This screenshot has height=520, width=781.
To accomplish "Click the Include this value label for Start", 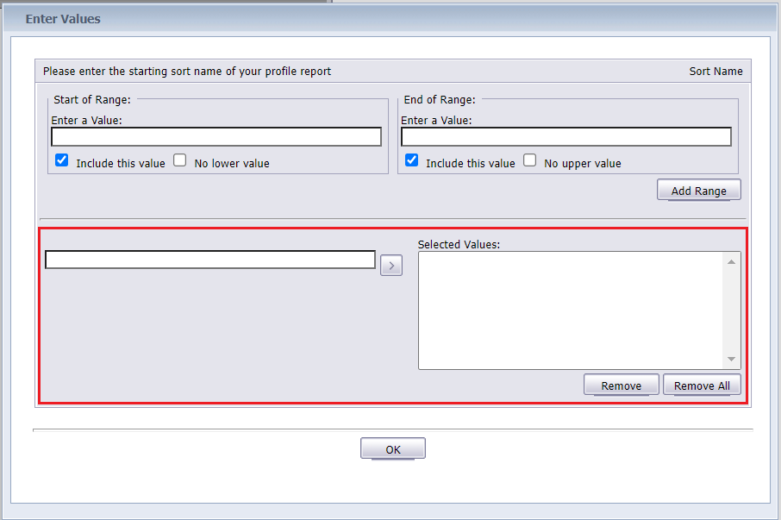I will click(x=121, y=163).
